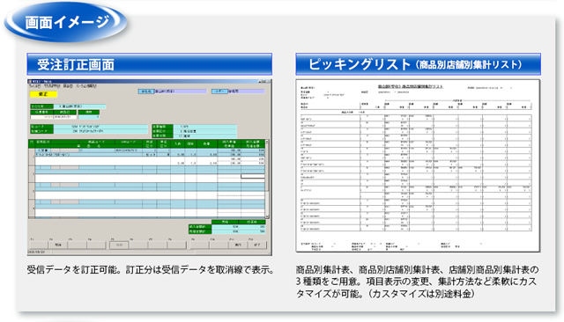This screenshot has height=322, width=564.
Task: Click the order table vertical scrollbar track
Action: pyautogui.click(x=267, y=179)
